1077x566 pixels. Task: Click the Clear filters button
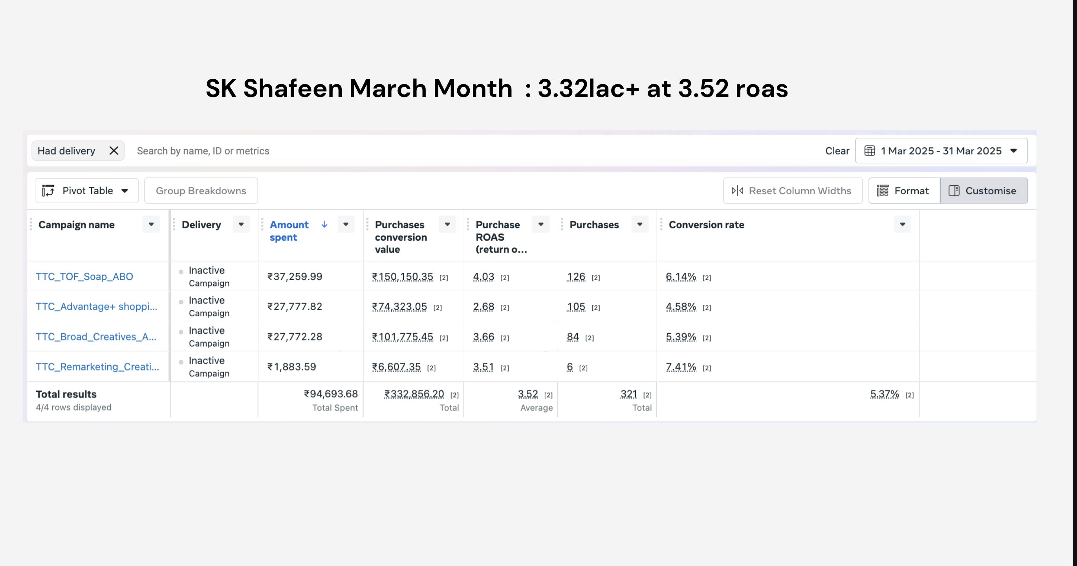(837, 151)
